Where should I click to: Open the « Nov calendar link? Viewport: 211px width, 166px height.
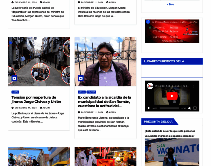170,4
